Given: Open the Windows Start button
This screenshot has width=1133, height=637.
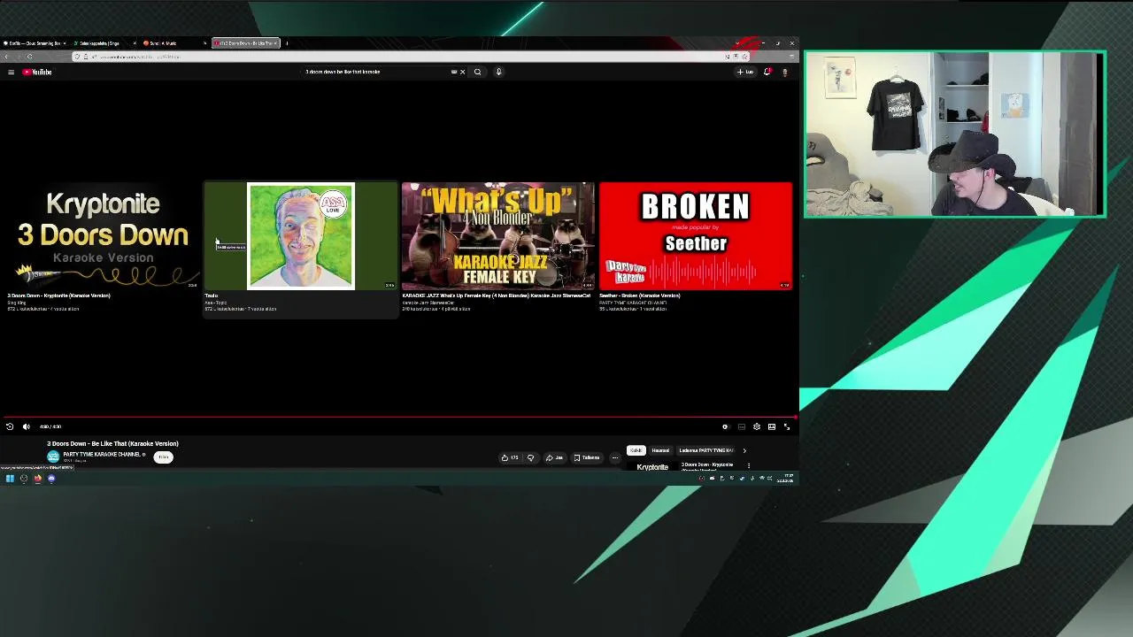Looking at the screenshot, I should point(10,479).
